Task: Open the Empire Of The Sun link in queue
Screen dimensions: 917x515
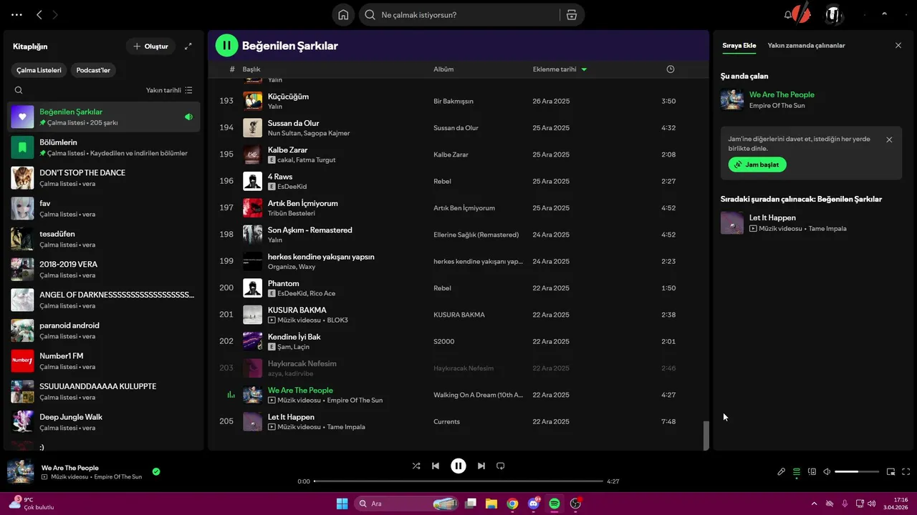Action: tap(777, 105)
